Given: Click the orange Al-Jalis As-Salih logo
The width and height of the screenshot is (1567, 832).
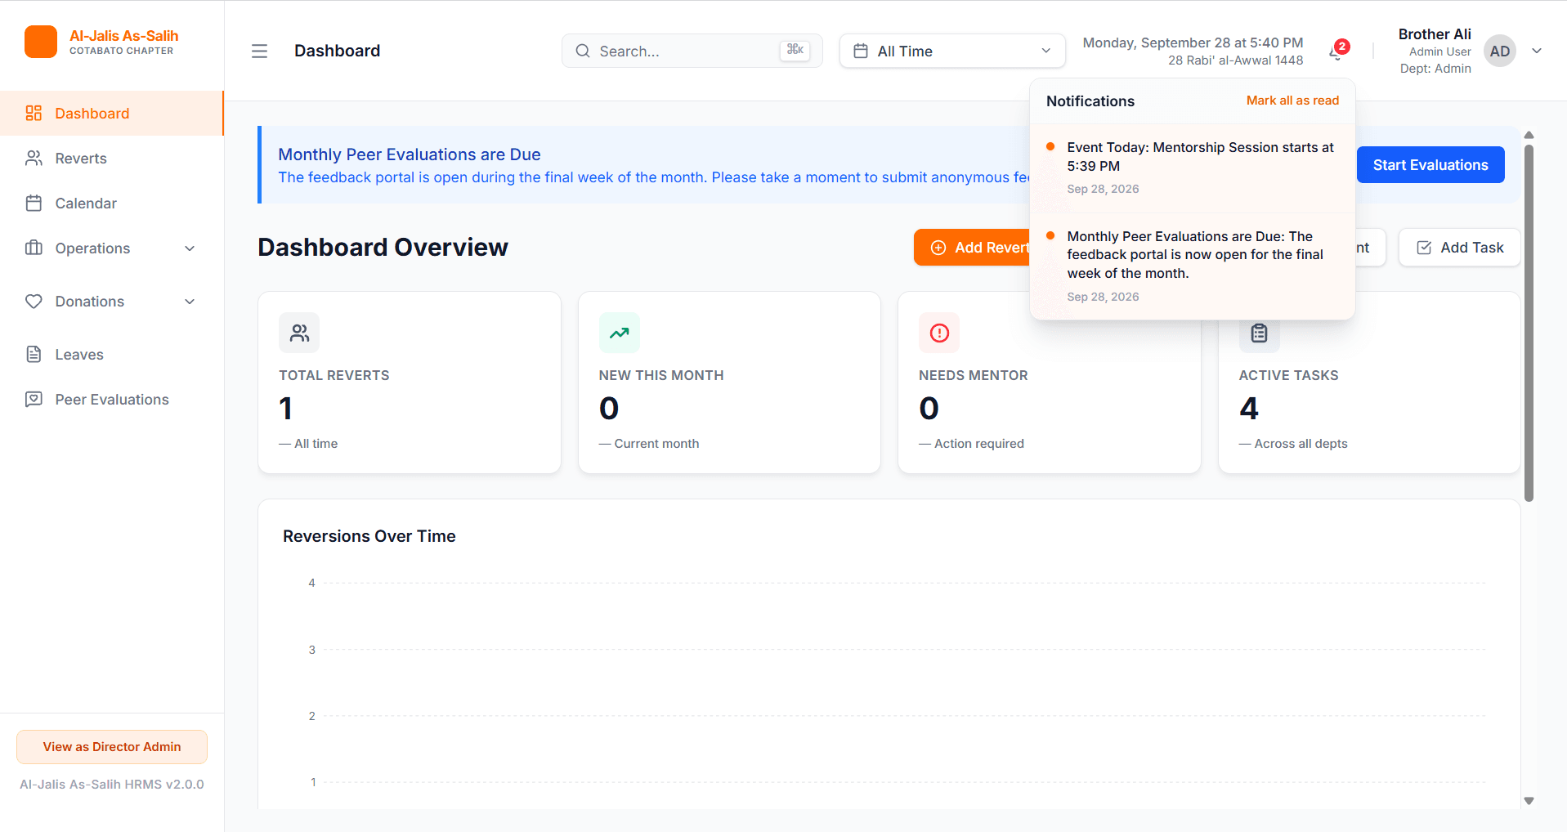Looking at the screenshot, I should coord(41,42).
